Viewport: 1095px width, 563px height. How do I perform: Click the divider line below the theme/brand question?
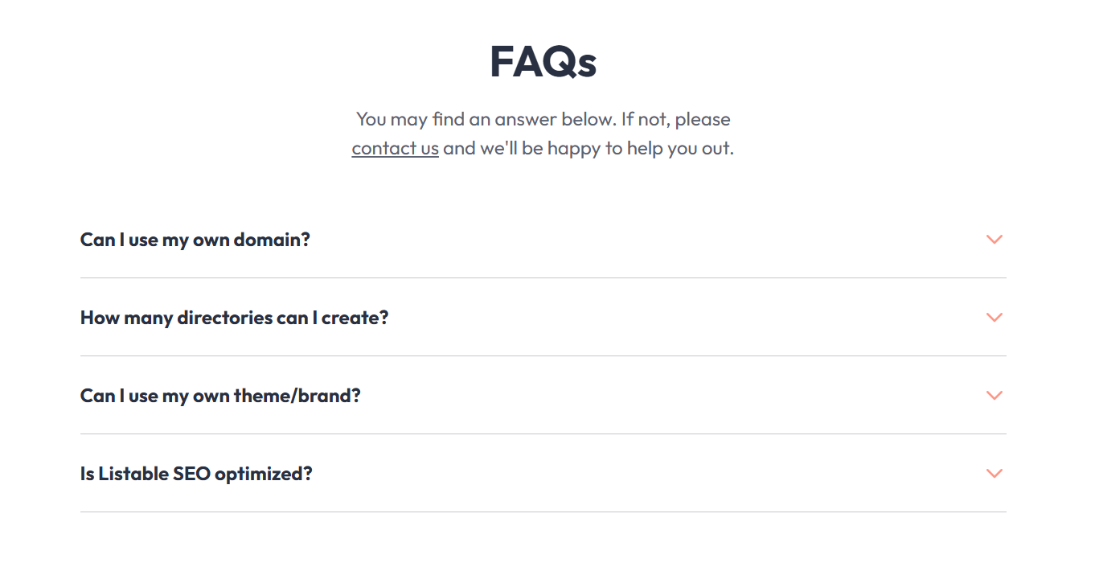point(543,434)
